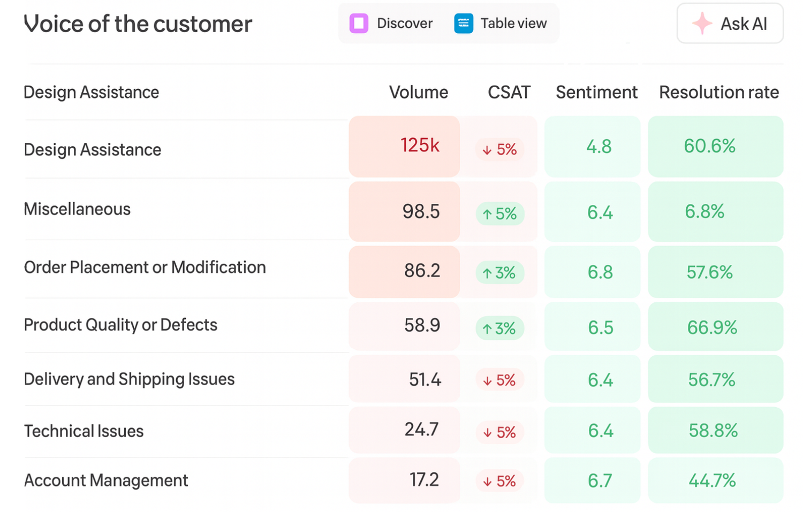This screenshot has width=803, height=512.
Task: Click the up 5% CSAT badge for Miscellaneous
Action: 499,214
